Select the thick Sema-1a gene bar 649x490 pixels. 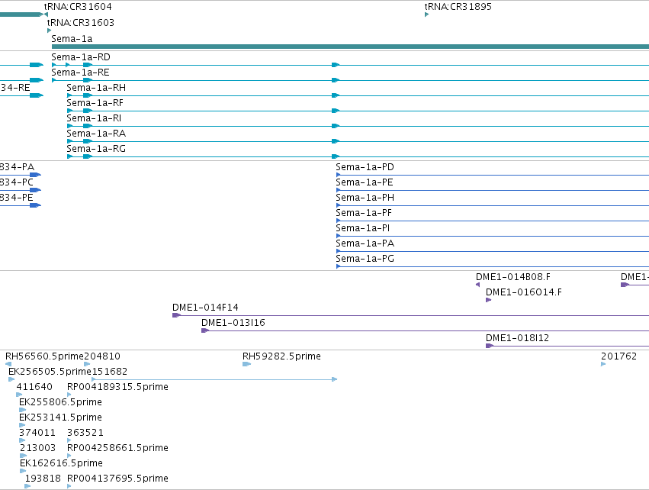coord(350,47)
